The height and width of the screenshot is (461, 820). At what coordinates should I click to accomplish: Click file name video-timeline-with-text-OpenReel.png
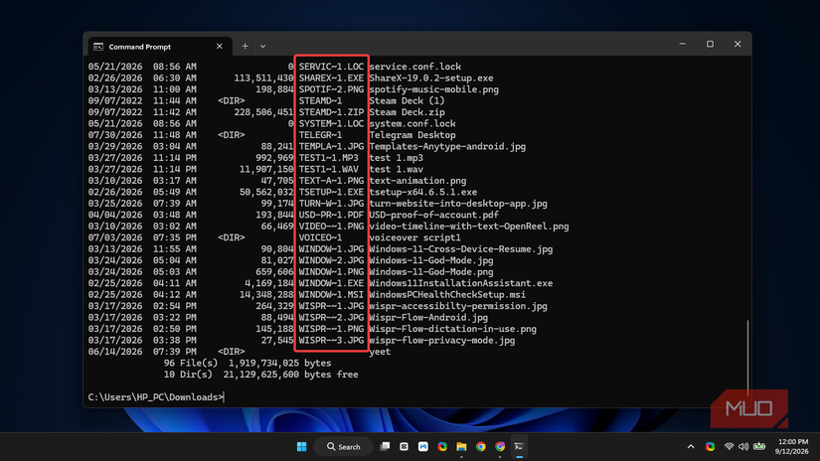click(469, 227)
